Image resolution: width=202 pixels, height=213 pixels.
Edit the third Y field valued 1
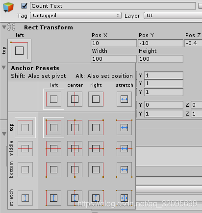pyautogui.click(x=164, y=92)
